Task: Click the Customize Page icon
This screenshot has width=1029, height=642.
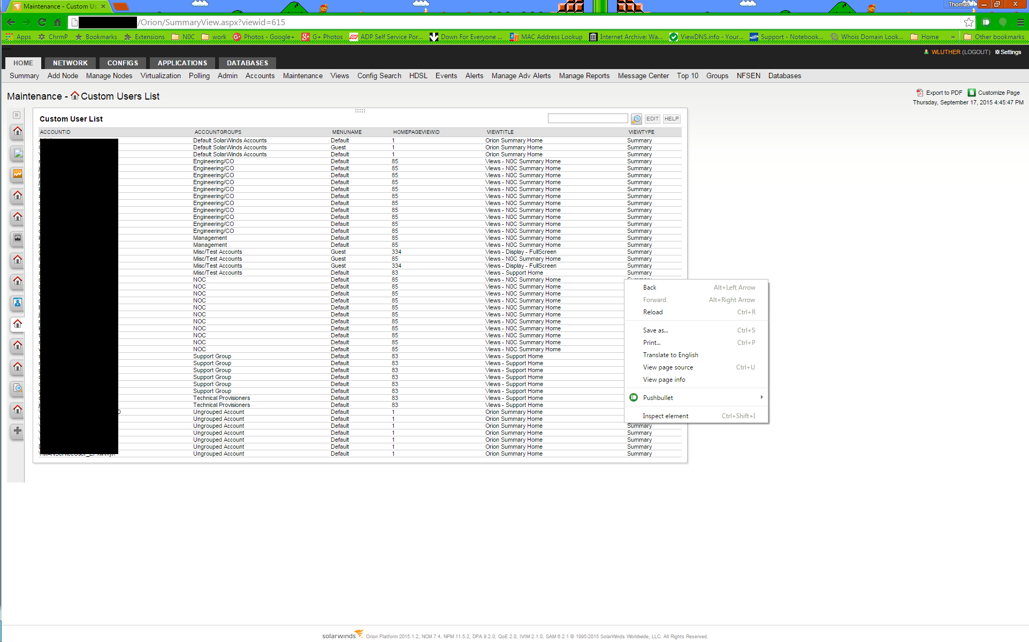Action: pyautogui.click(x=972, y=92)
